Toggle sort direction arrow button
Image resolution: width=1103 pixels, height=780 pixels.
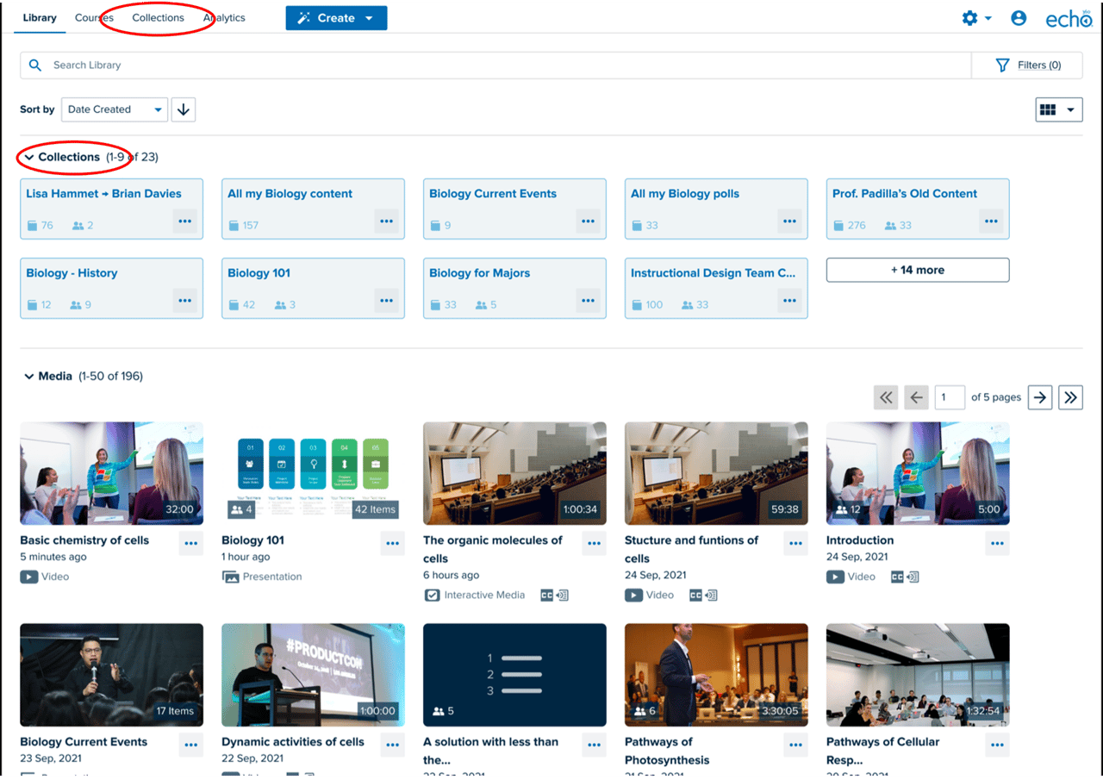pyautogui.click(x=184, y=109)
